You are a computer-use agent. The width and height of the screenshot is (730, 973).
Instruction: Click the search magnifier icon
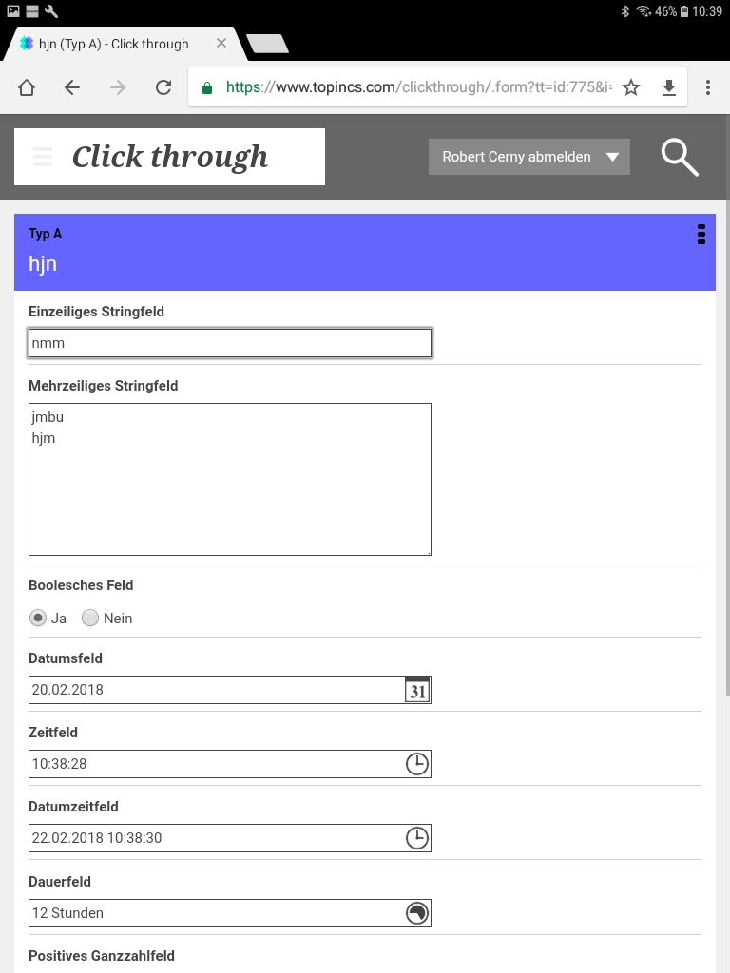[680, 157]
